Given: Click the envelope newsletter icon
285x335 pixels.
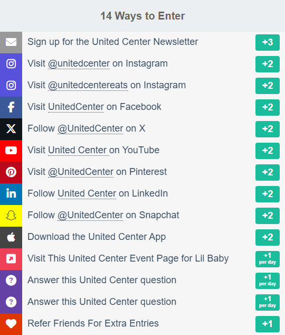Looking at the screenshot, I should click(x=11, y=42).
